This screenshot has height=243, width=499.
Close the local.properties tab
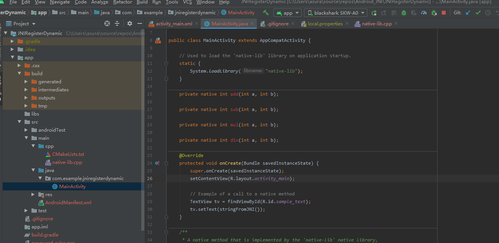347,23
